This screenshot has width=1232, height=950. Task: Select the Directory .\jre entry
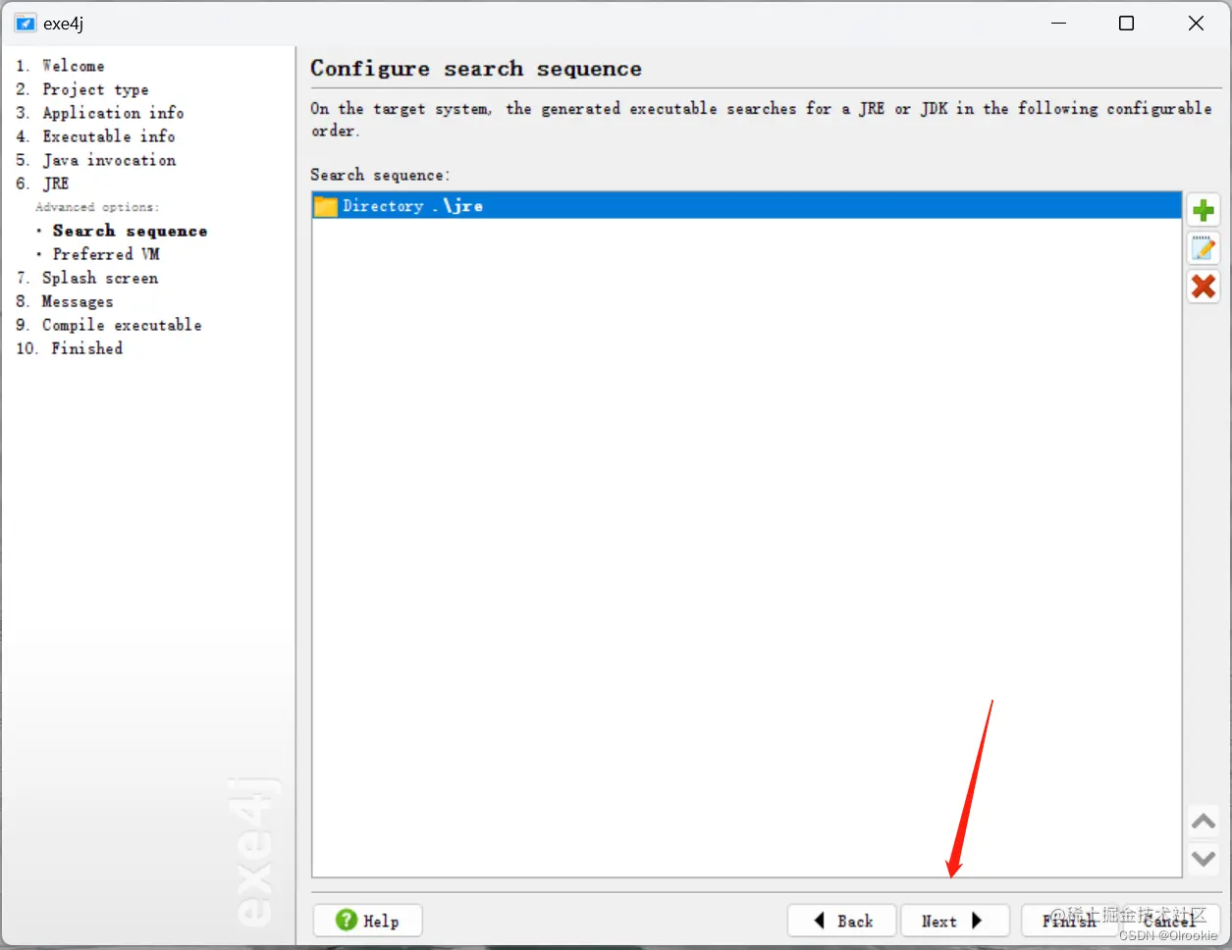click(x=747, y=205)
